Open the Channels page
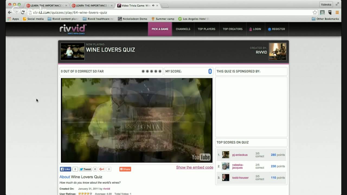The height and width of the screenshot is (195, 347). pyautogui.click(x=183, y=29)
